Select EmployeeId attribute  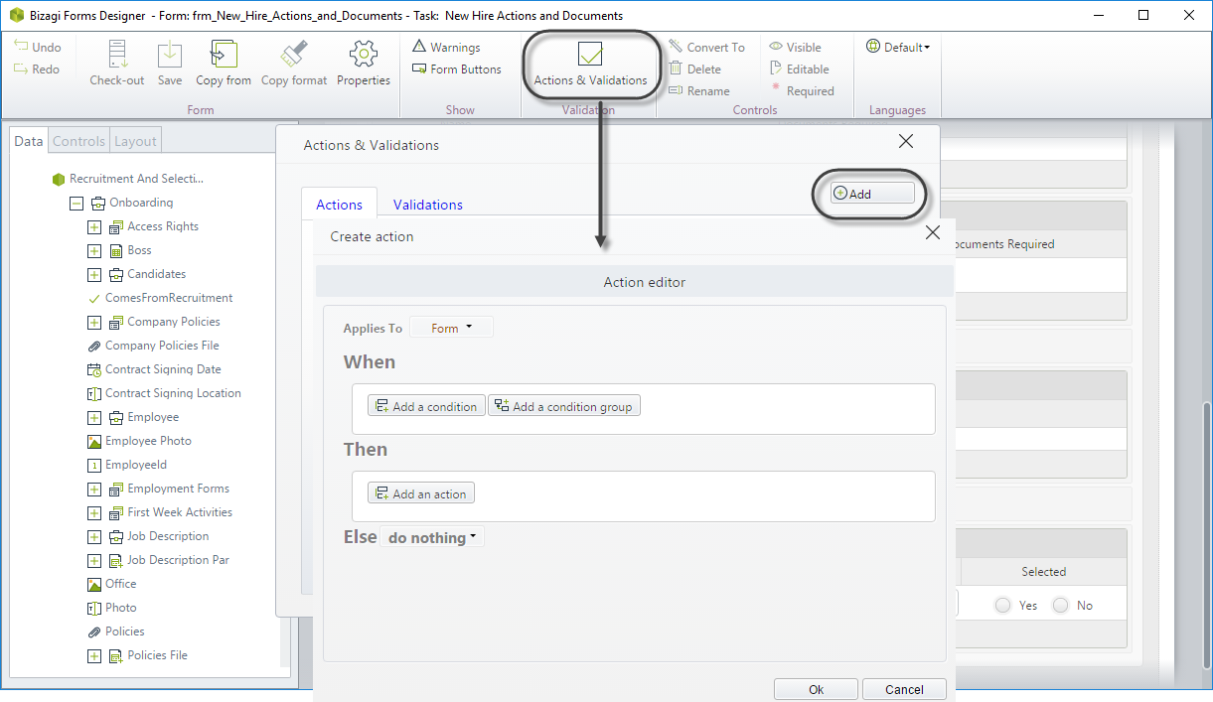click(x=127, y=465)
